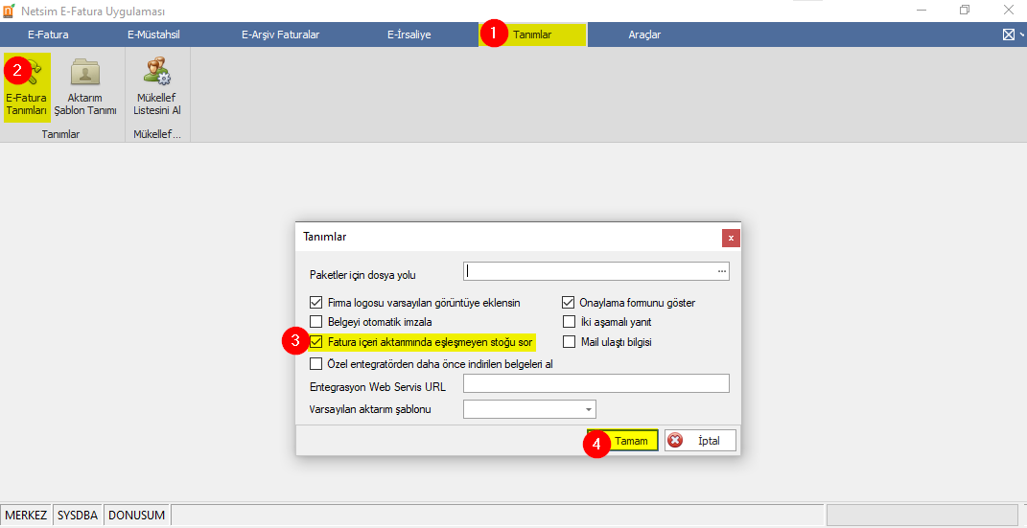The width and height of the screenshot is (1027, 528).
Task: Expand Varsayılan aktarım şablonu dropdown
Action: 589,409
